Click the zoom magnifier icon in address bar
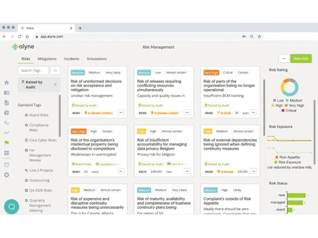 (252, 36)
